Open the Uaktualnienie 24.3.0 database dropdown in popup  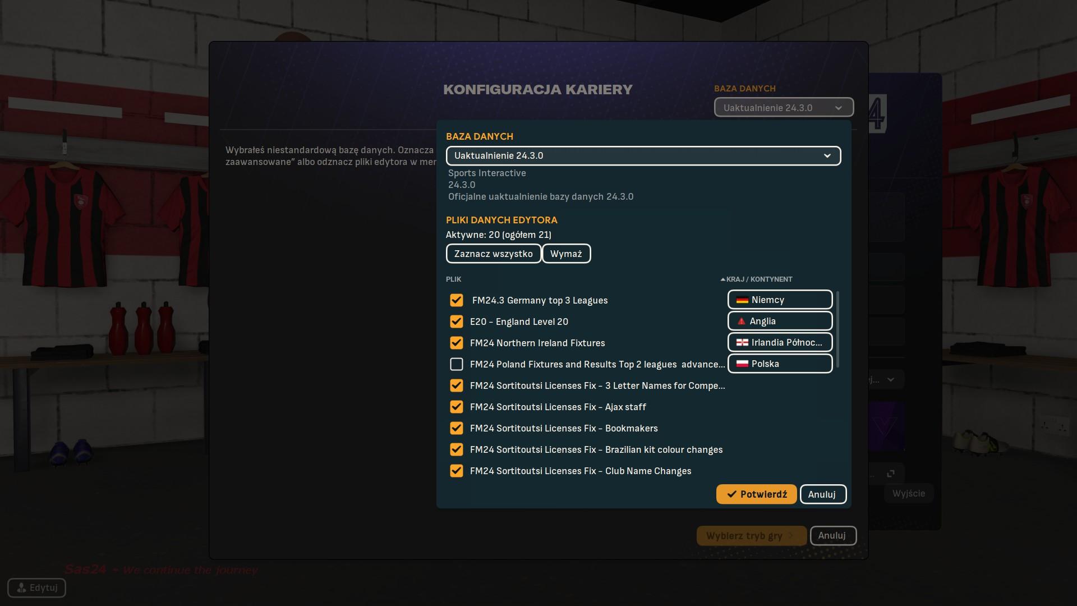[x=643, y=156]
